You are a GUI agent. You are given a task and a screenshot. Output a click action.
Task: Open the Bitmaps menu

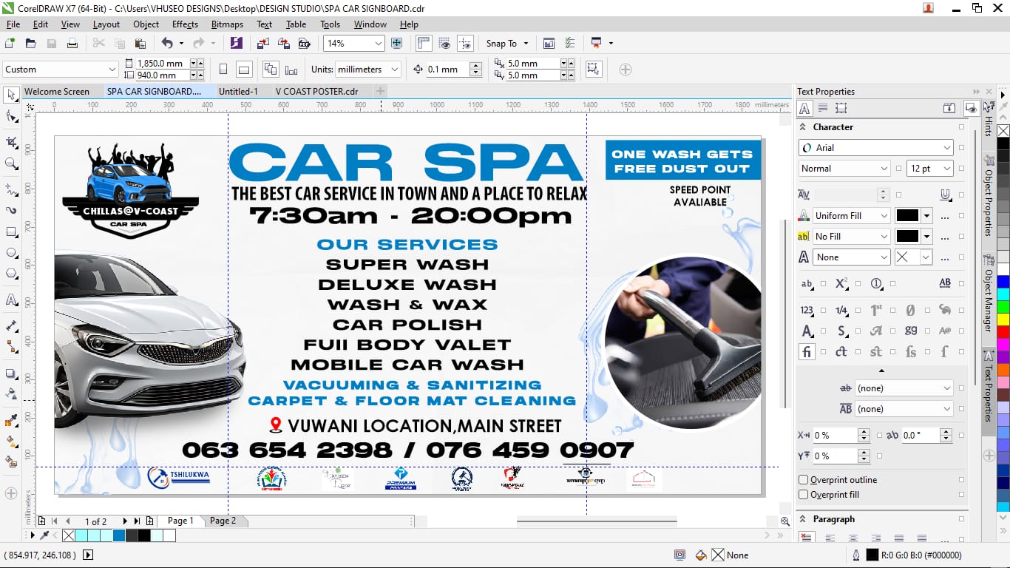click(x=227, y=24)
